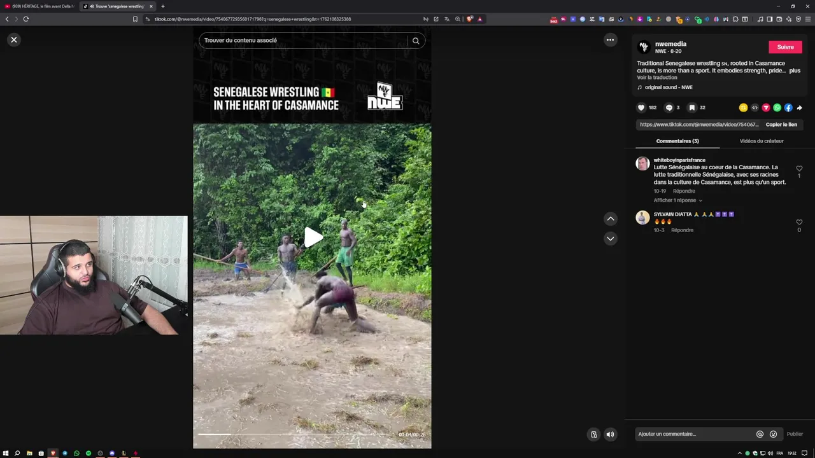Click the search magnifier in related content bar
Viewport: 815px width, 458px height.
tap(416, 41)
